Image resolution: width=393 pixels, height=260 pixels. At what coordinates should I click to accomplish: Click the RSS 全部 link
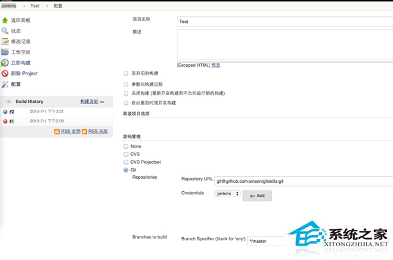click(71, 132)
